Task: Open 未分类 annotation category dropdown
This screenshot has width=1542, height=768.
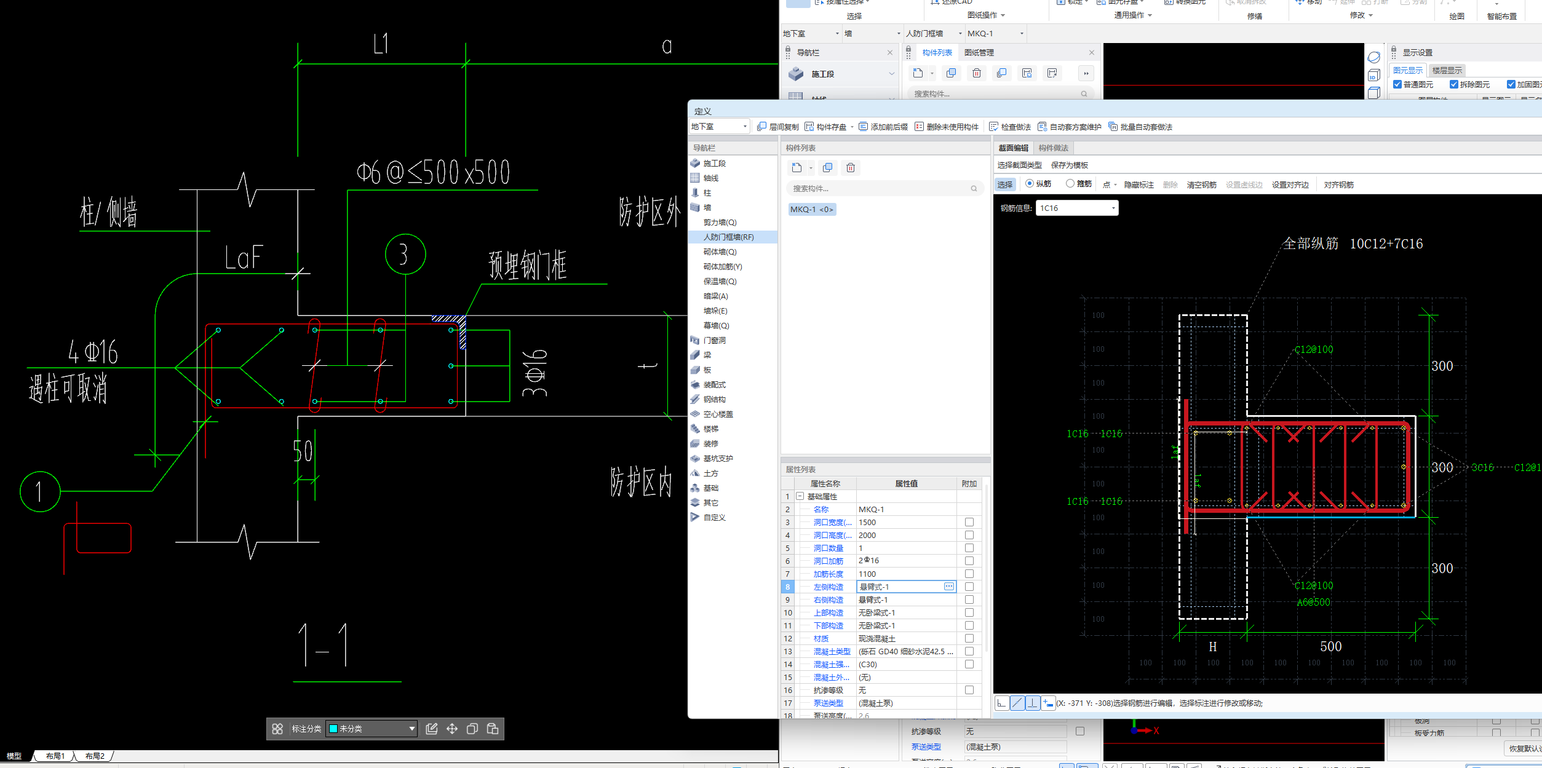Action: tap(372, 729)
